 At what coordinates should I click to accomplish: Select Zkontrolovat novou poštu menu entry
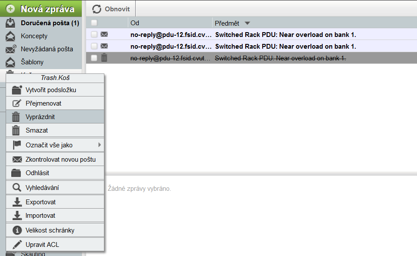pyautogui.click(x=55, y=160)
